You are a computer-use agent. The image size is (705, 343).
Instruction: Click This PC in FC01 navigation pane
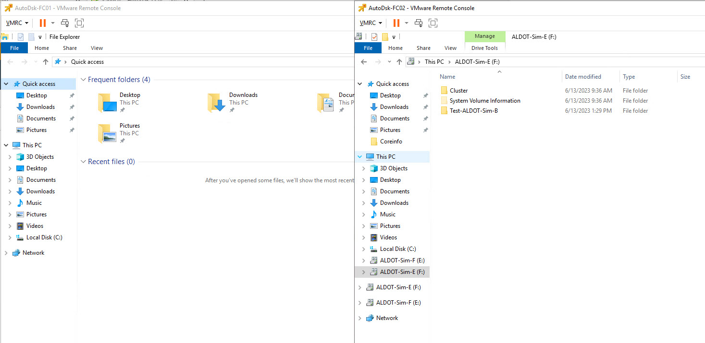[32, 145]
